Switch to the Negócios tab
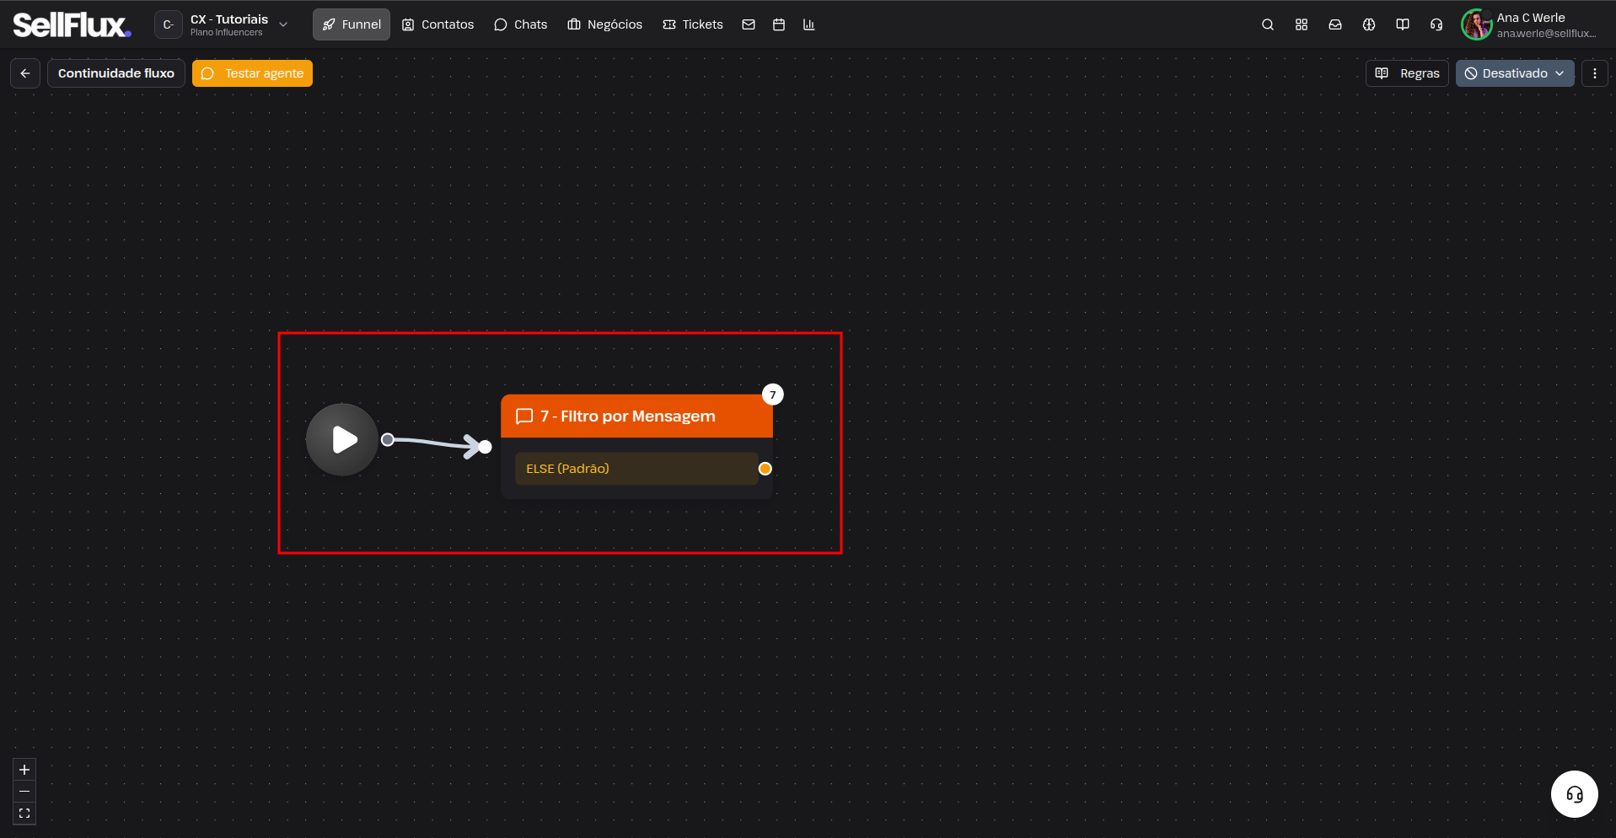The image size is (1616, 838). (x=604, y=24)
